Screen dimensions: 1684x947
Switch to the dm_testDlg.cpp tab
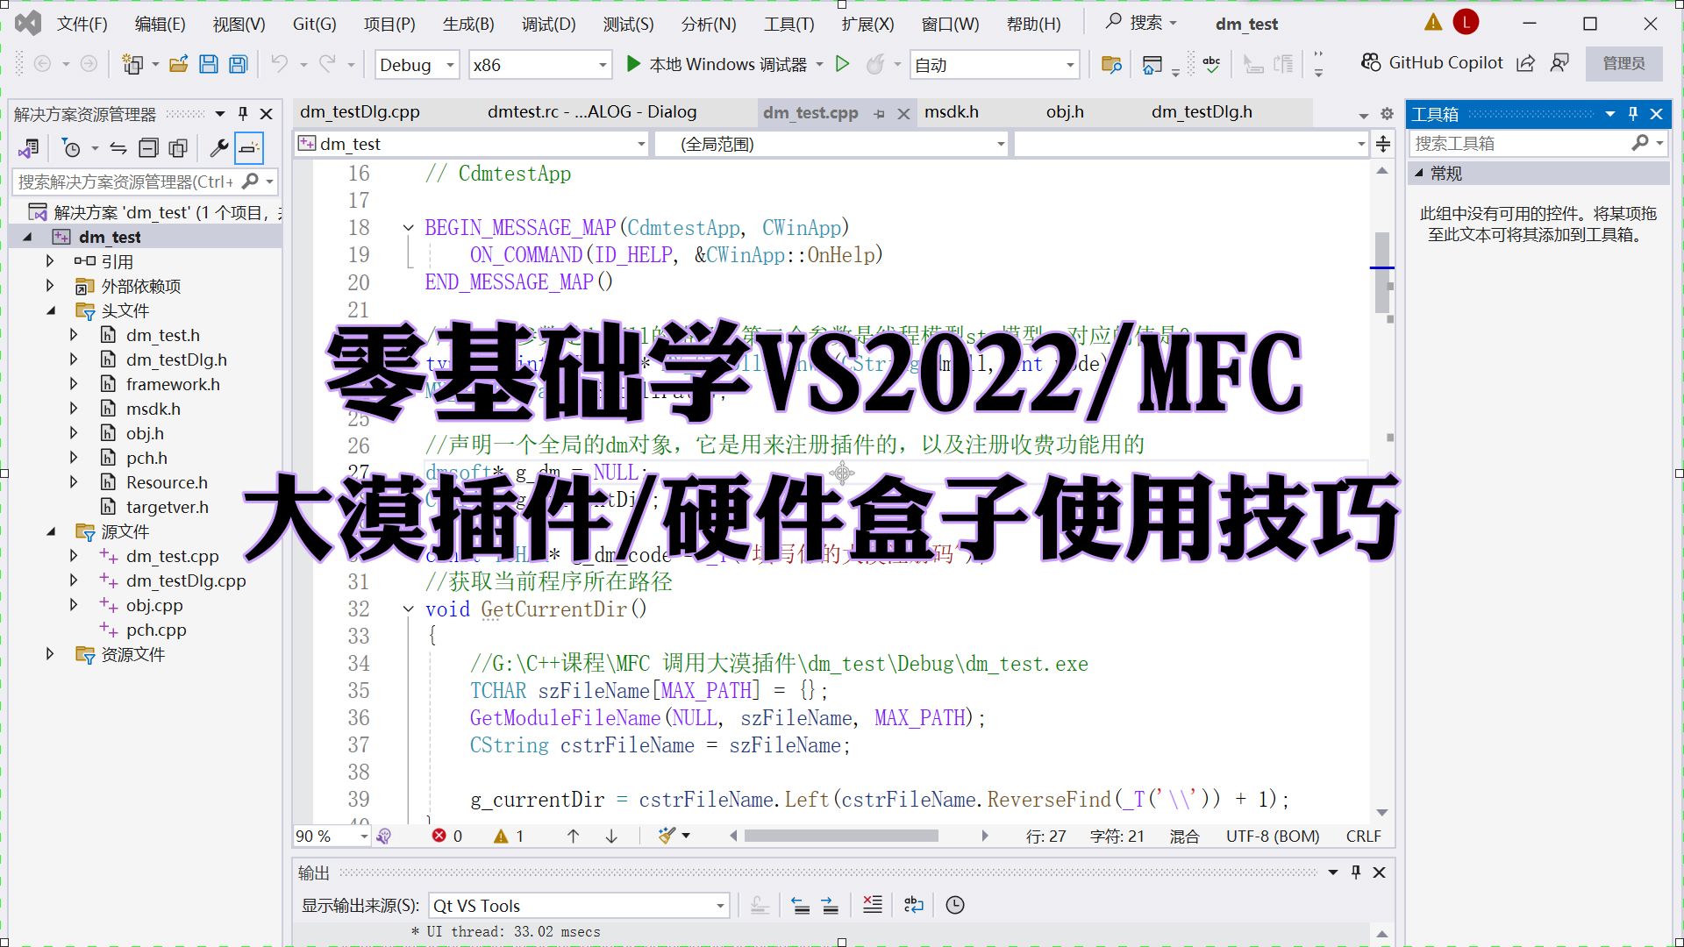[x=360, y=112]
